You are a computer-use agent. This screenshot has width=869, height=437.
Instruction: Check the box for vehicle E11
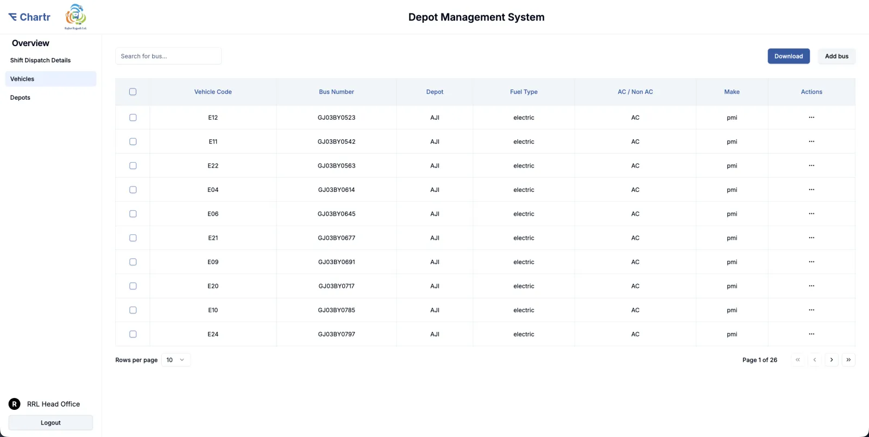pyautogui.click(x=133, y=142)
